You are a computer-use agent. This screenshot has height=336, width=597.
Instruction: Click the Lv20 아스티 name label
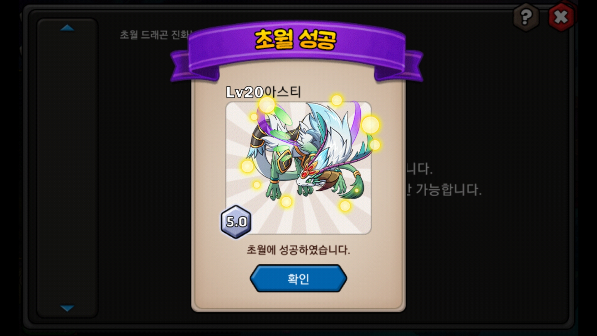(263, 92)
